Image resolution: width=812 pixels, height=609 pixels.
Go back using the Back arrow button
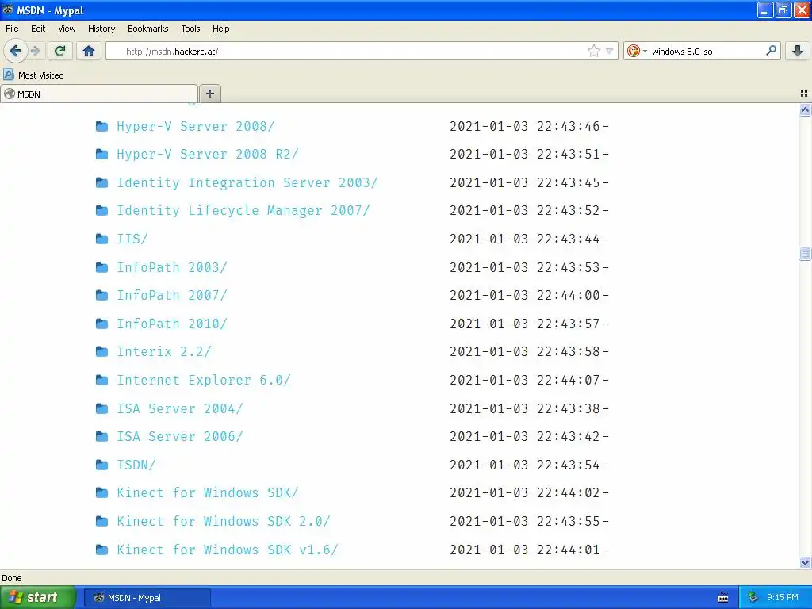coord(16,51)
